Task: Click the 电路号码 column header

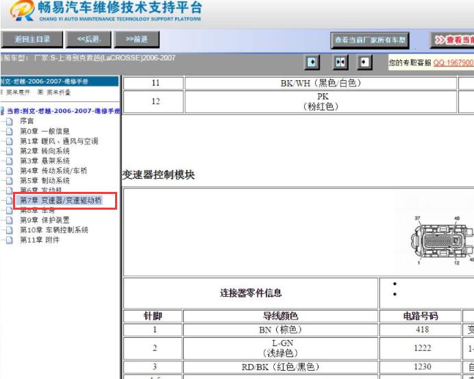Action: (x=421, y=316)
